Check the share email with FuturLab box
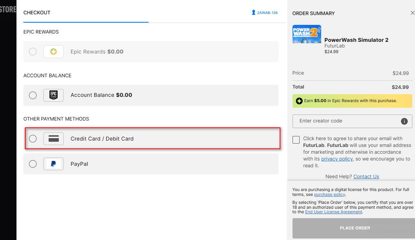Screen dimensions: 415x240 (296, 140)
